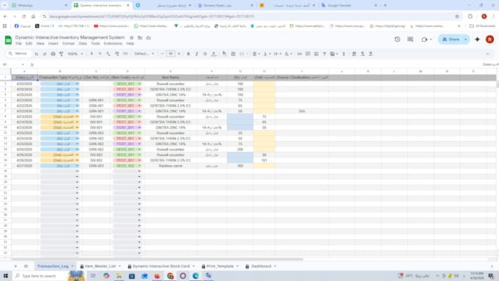The width and height of the screenshot is (499, 281).
Task: Insert a comment from toolbar
Action: pyautogui.click(x=307, y=54)
